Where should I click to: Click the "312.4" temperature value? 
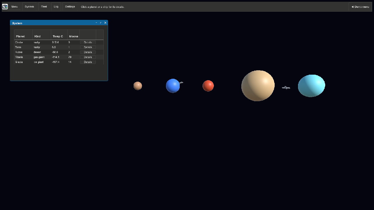click(x=55, y=42)
